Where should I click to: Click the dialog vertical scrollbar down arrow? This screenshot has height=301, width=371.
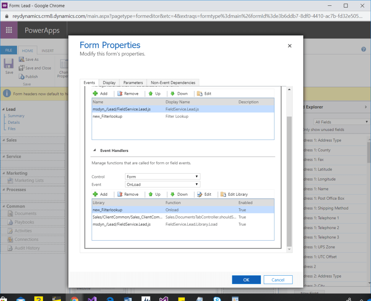(x=289, y=249)
